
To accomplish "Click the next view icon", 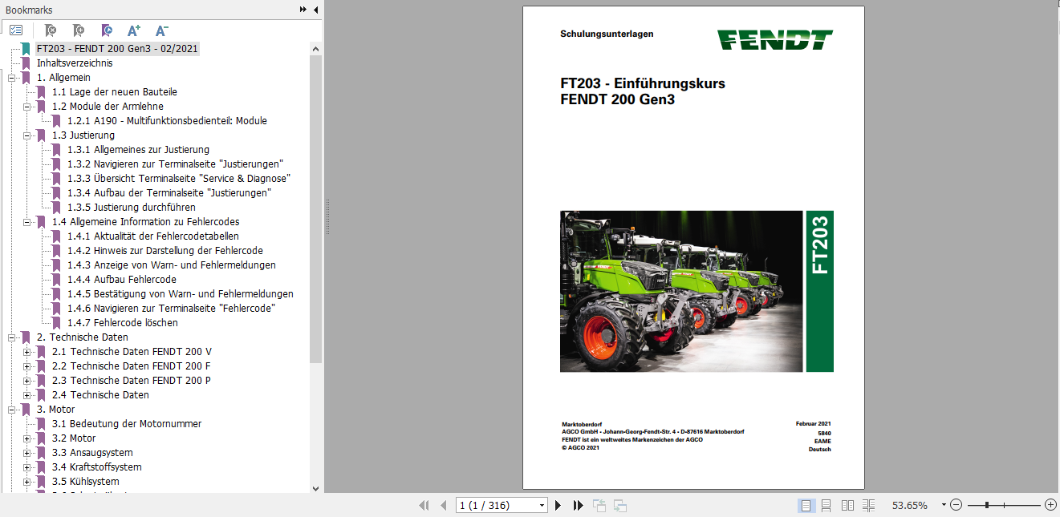I will click(x=619, y=505).
